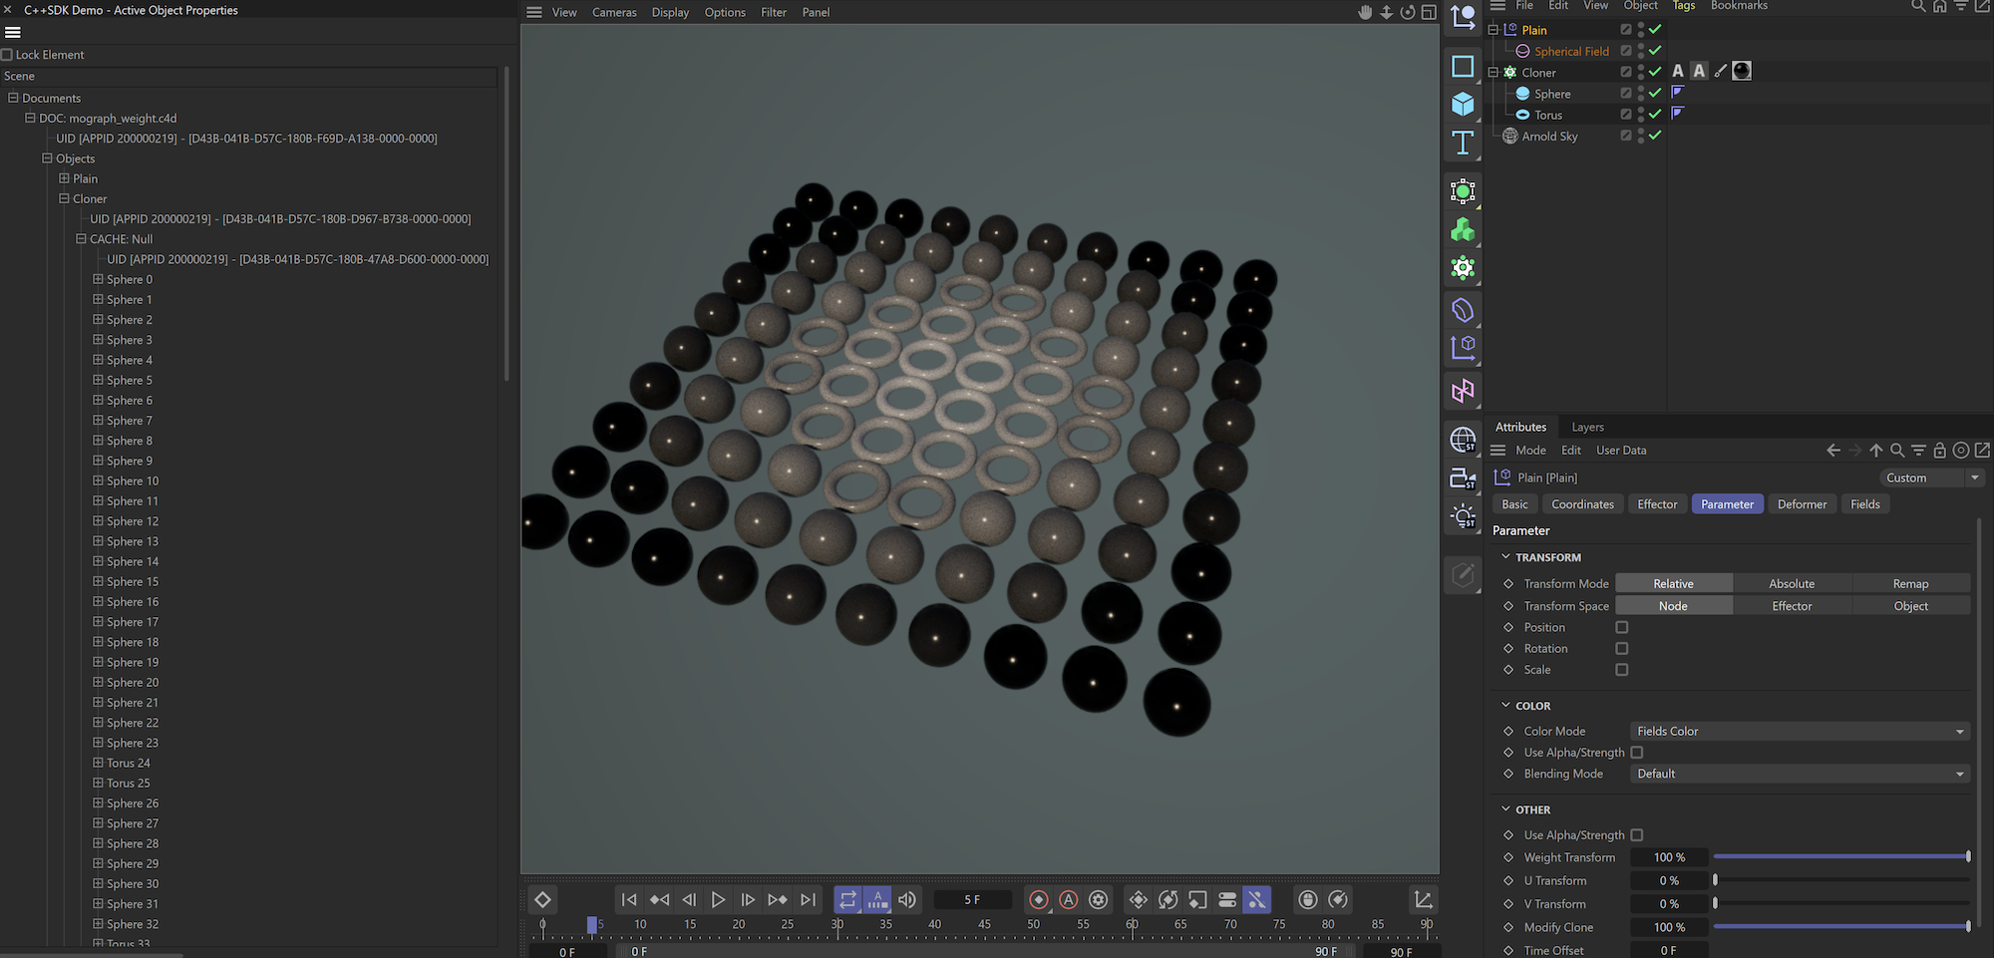
Task: Click the pink symmetry generator toolbar icon
Action: click(x=1463, y=391)
